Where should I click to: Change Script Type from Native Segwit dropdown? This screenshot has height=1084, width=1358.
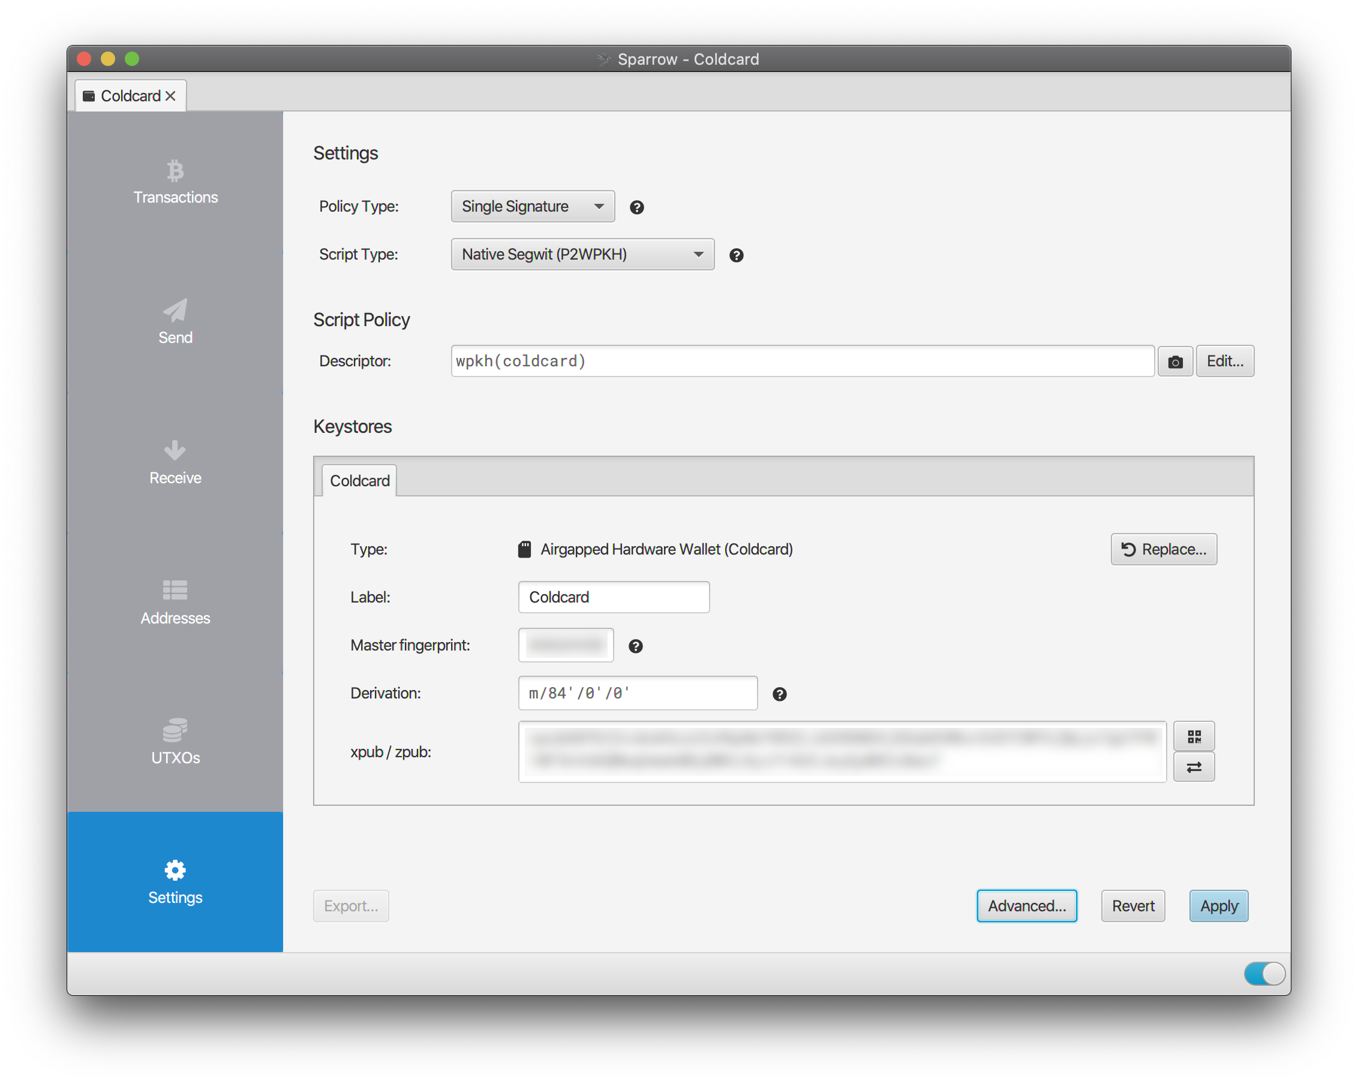(581, 254)
